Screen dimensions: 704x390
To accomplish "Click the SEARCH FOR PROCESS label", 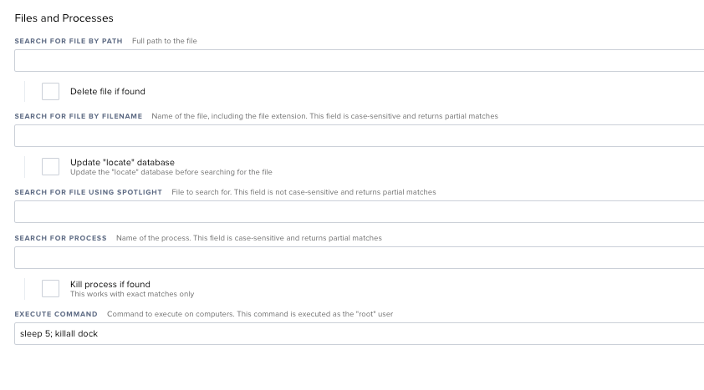I will point(60,238).
